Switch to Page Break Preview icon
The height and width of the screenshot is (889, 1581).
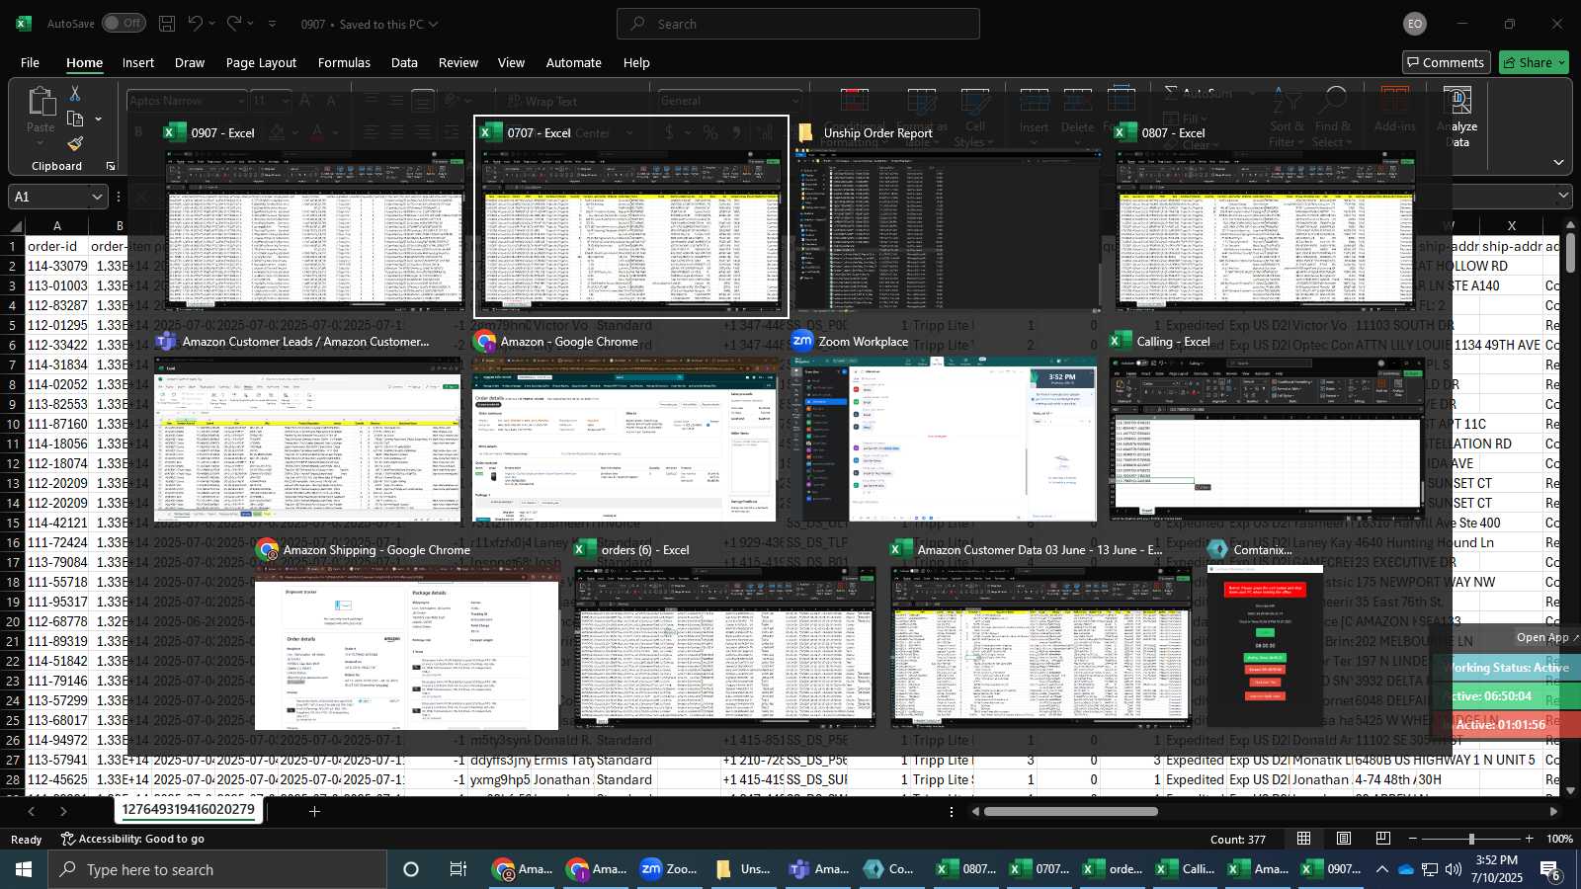[x=1382, y=839]
